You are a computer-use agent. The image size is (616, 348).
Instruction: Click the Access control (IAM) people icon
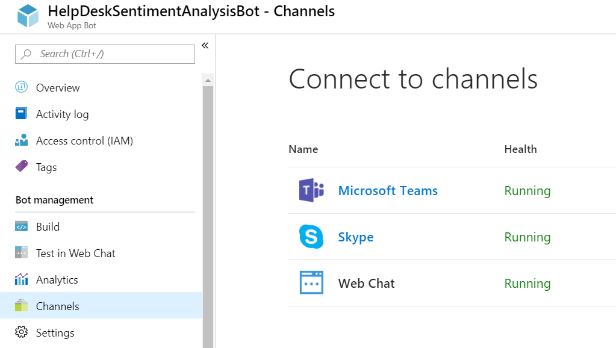(22, 140)
